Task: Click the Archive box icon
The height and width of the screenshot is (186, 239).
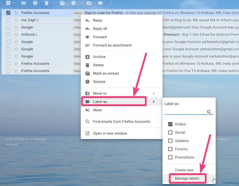Action: 87,57
